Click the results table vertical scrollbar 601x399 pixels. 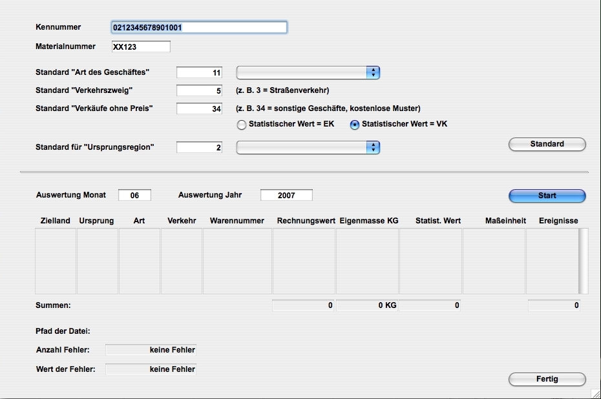click(x=584, y=261)
